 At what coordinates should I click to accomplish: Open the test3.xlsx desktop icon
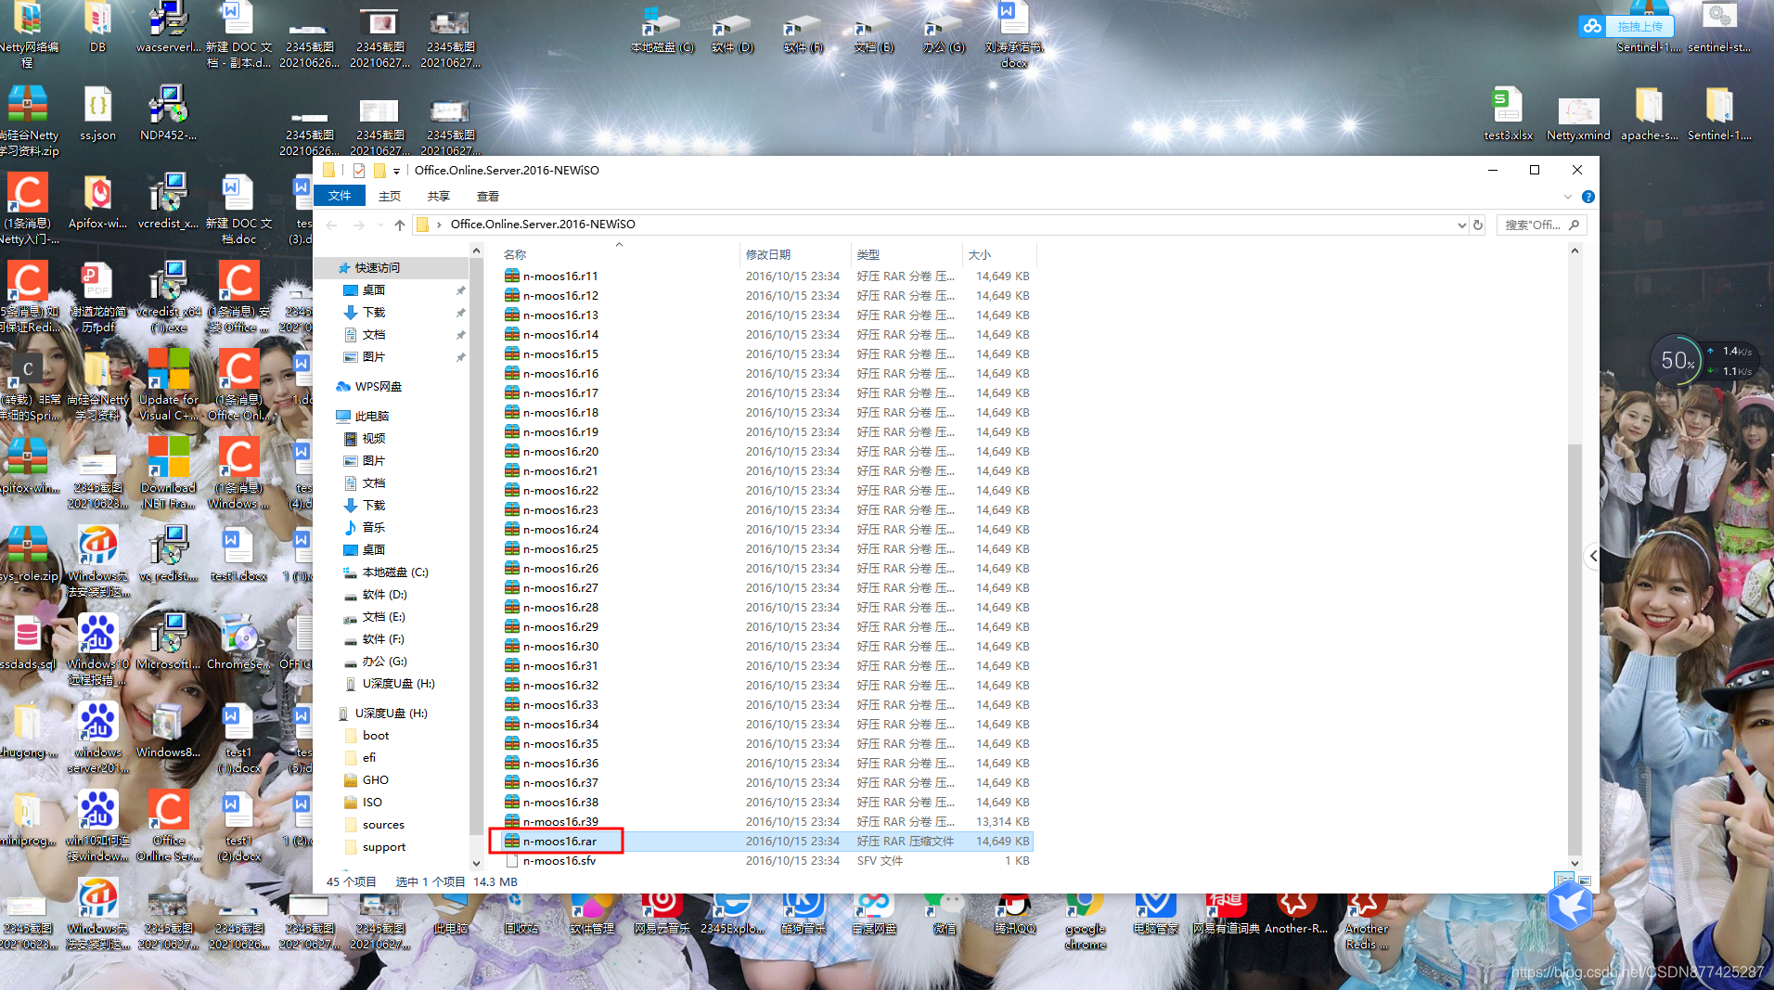[1508, 114]
